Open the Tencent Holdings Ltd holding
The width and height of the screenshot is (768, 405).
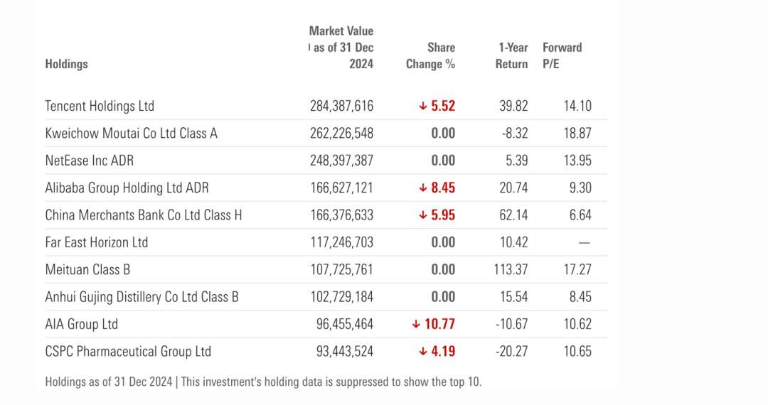click(x=100, y=106)
